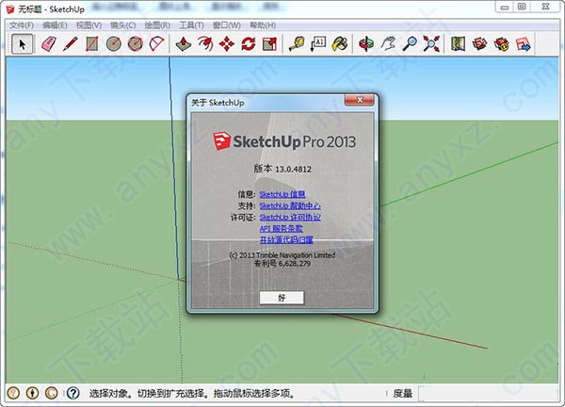Open the 视图(V) menu
Screen dimensions: 565x407
click(89, 25)
